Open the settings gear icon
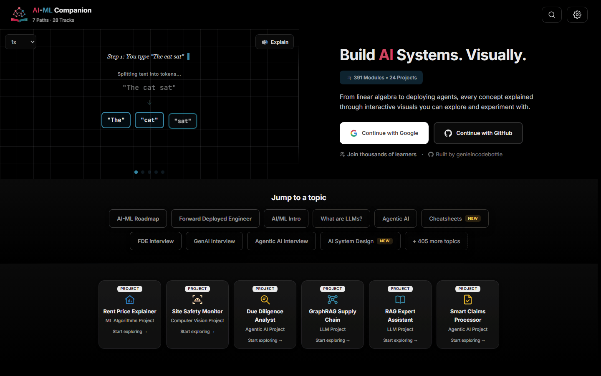Viewport: 601px width, 376px height. point(577,15)
